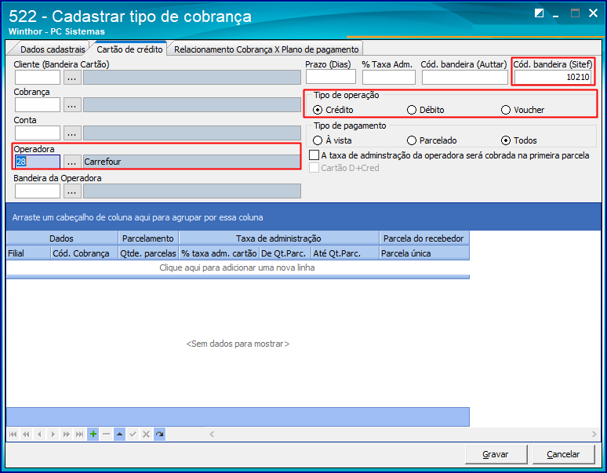Click the Filial column header
Viewport: 607px width, 473px height.
(x=29, y=253)
